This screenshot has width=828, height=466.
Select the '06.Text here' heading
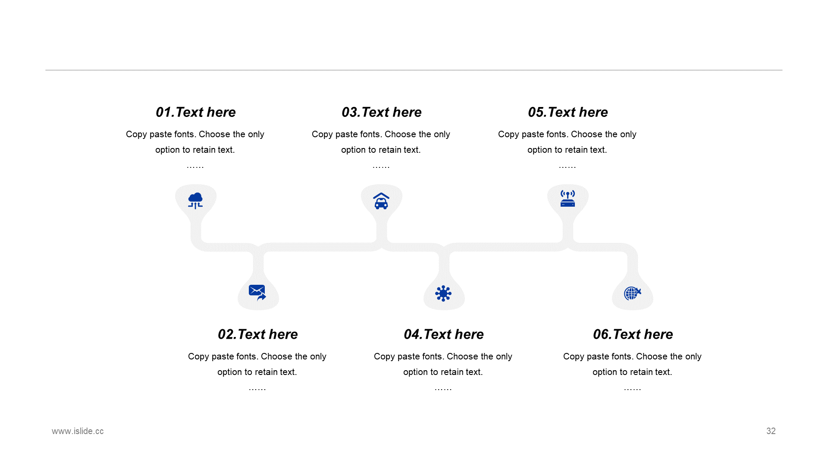[633, 334]
